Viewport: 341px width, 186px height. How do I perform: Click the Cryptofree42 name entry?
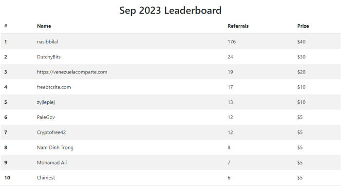[x=51, y=132]
